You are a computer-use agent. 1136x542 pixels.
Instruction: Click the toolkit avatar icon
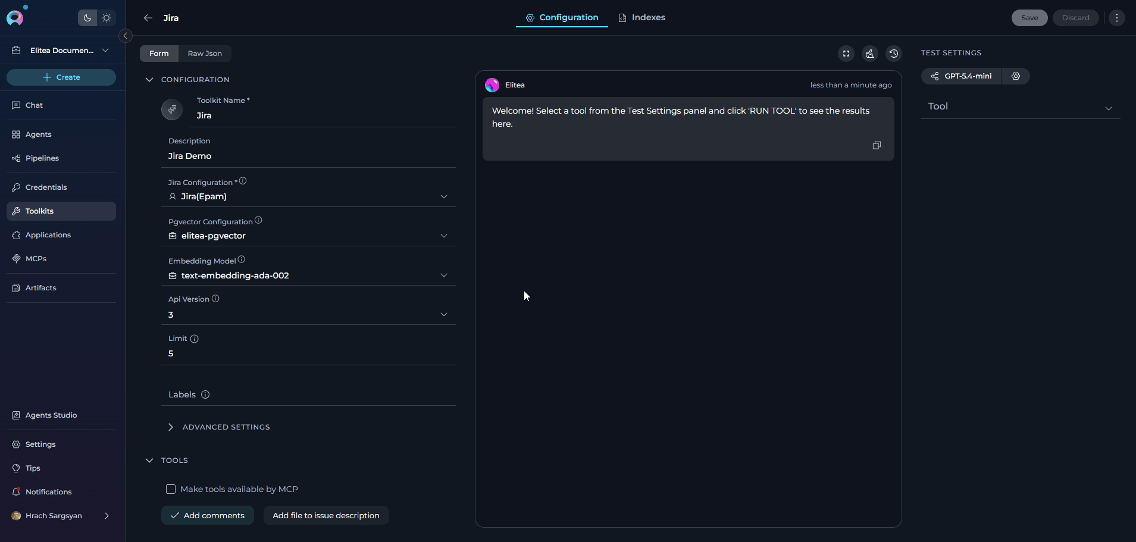[172, 109]
